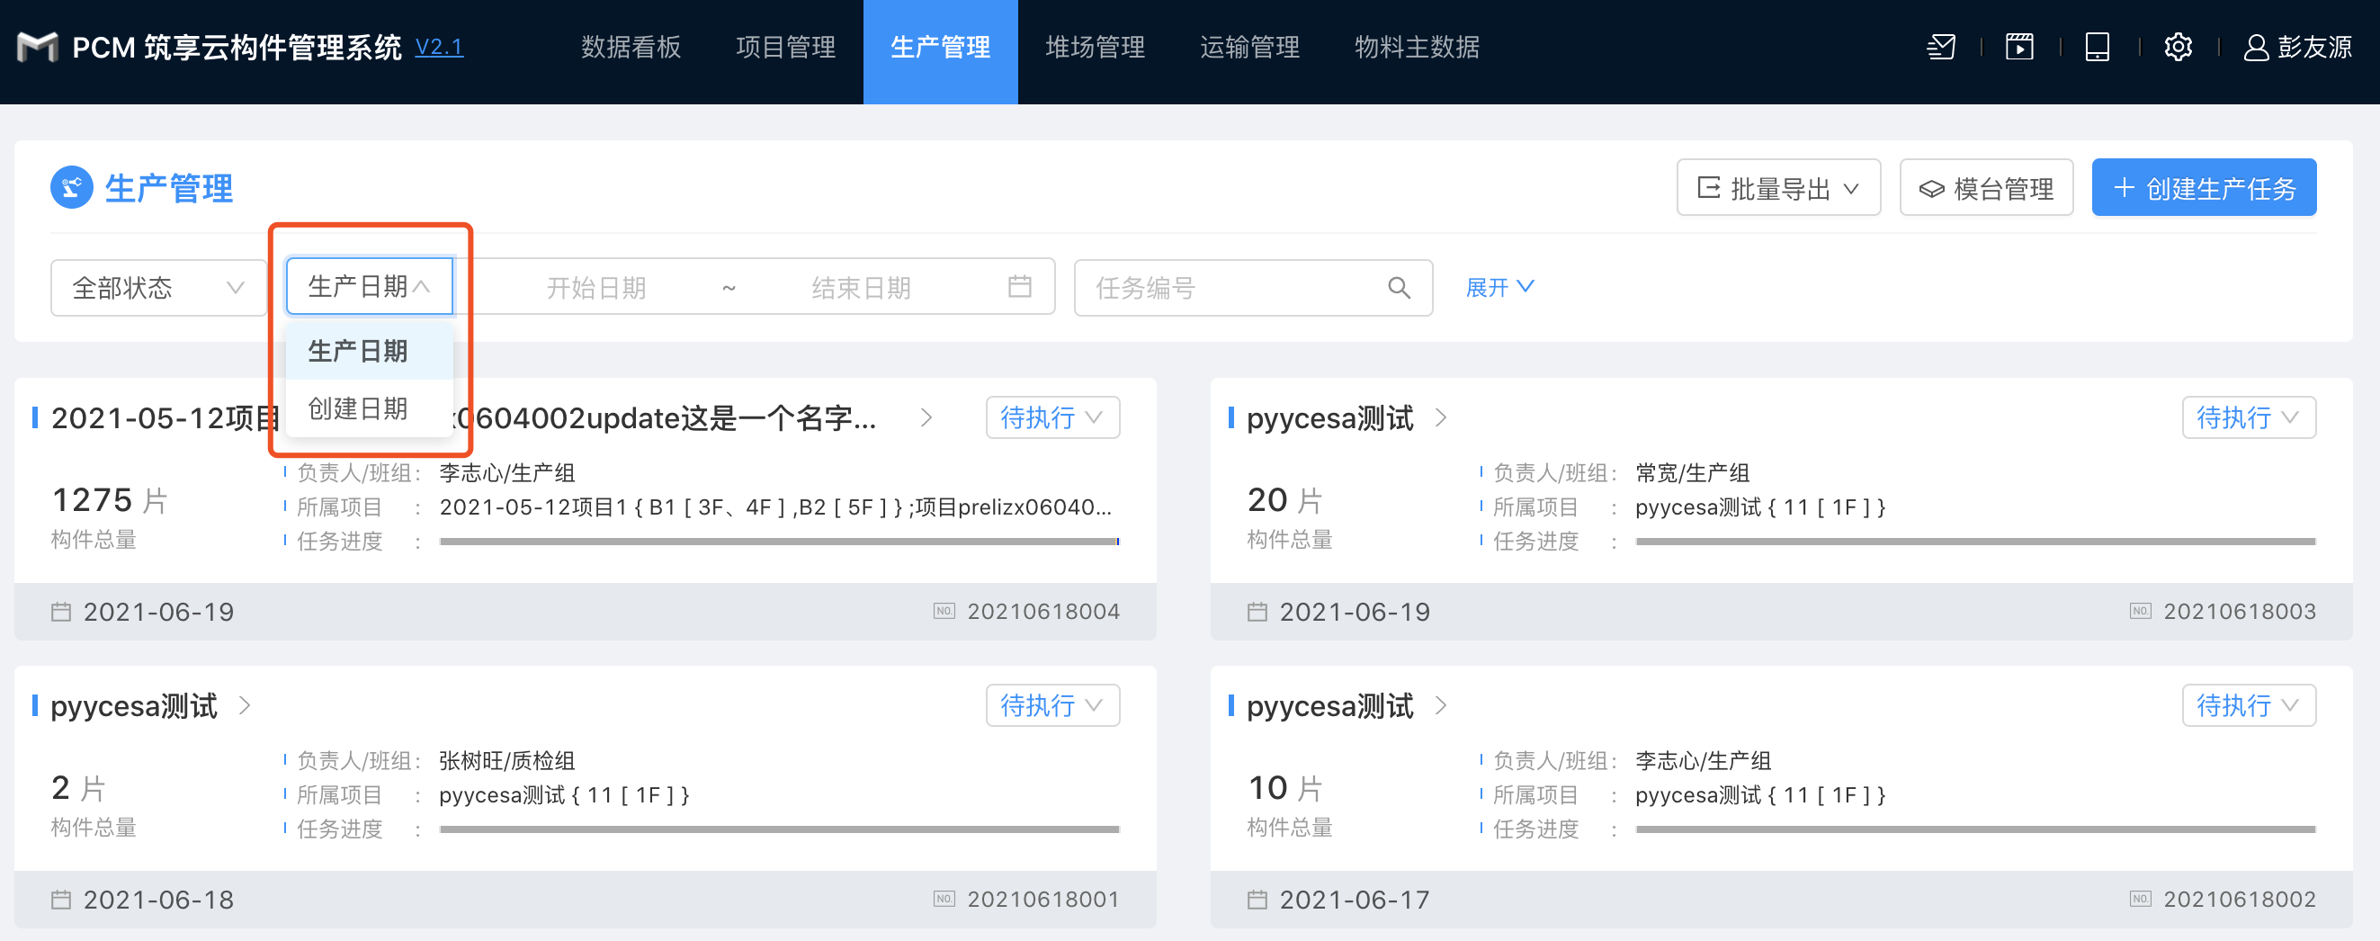This screenshot has width=2380, height=941.
Task: Open 物料主数据 tab
Action: [x=1418, y=47]
